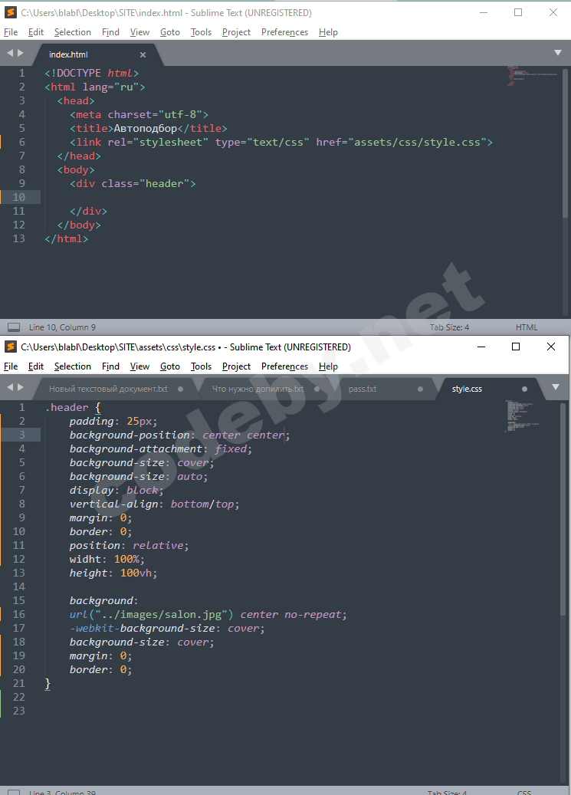Open Preferences menu in style.css window
571x795 pixels.
click(284, 366)
